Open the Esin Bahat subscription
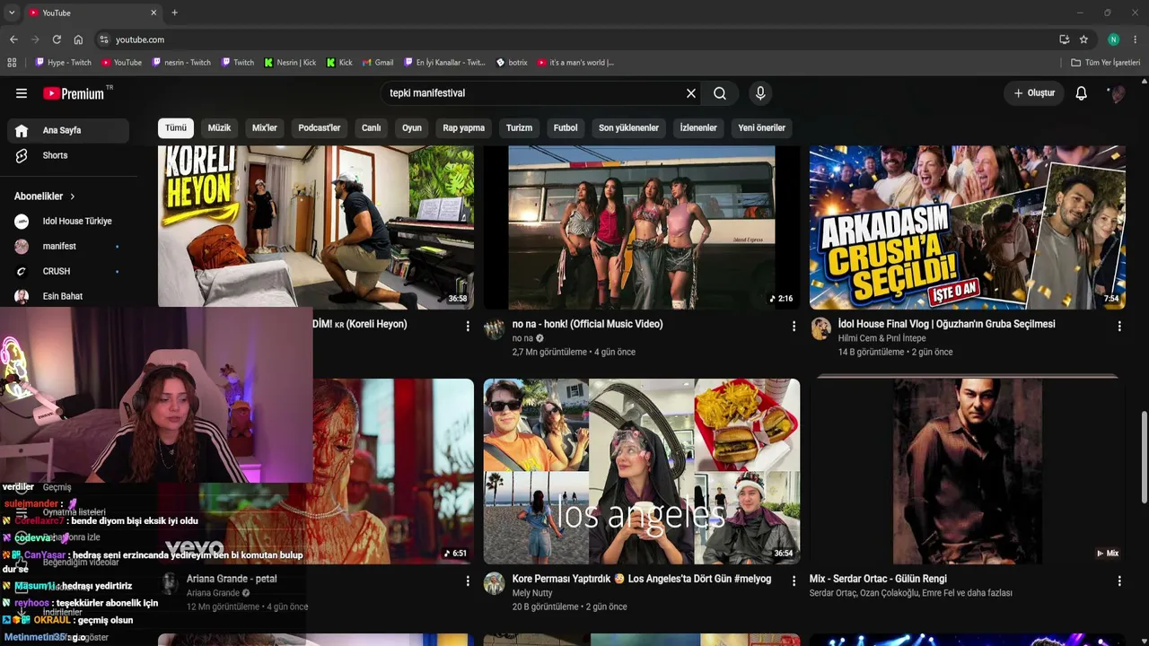This screenshot has height=646, width=1149. [68, 297]
